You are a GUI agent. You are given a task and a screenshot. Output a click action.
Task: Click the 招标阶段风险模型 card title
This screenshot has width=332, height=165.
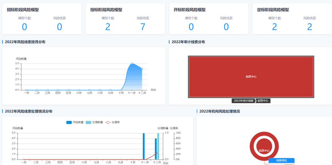23,10
